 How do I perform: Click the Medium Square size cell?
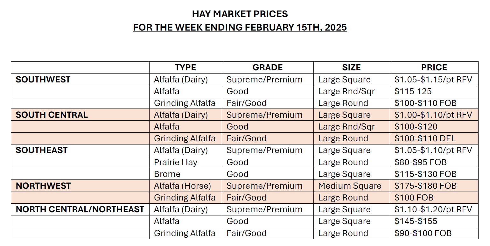click(x=350, y=186)
